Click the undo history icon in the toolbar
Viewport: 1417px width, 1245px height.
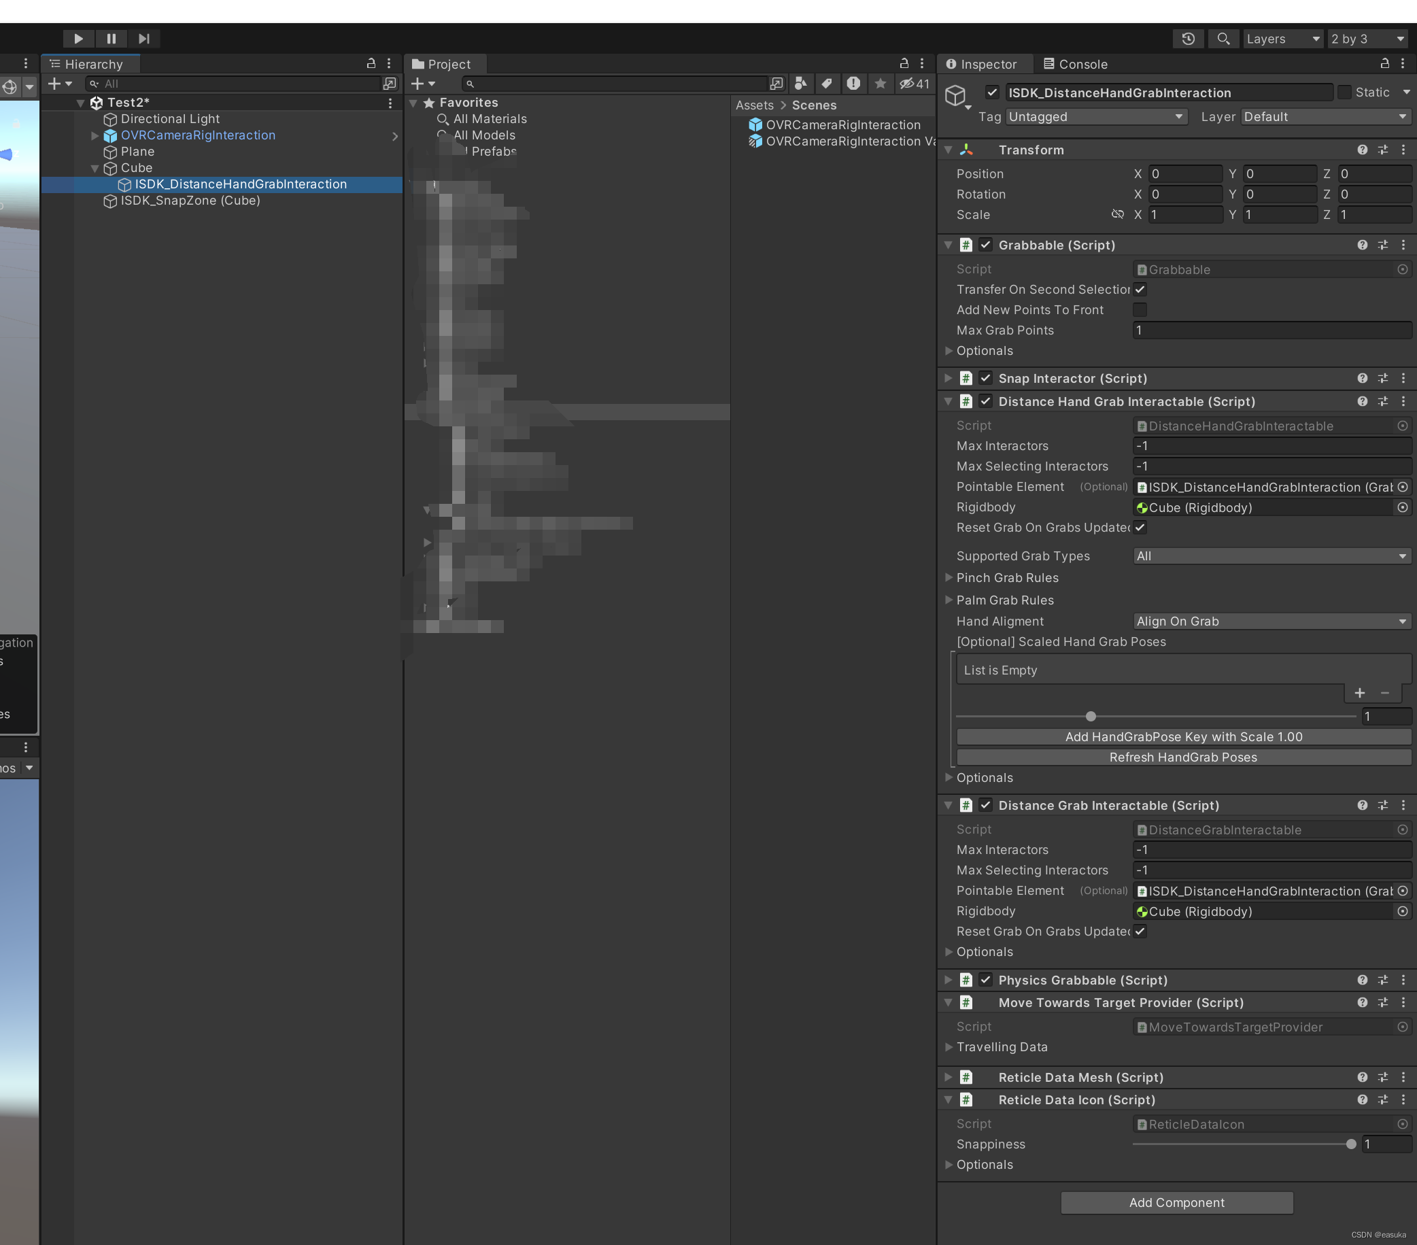(1188, 38)
